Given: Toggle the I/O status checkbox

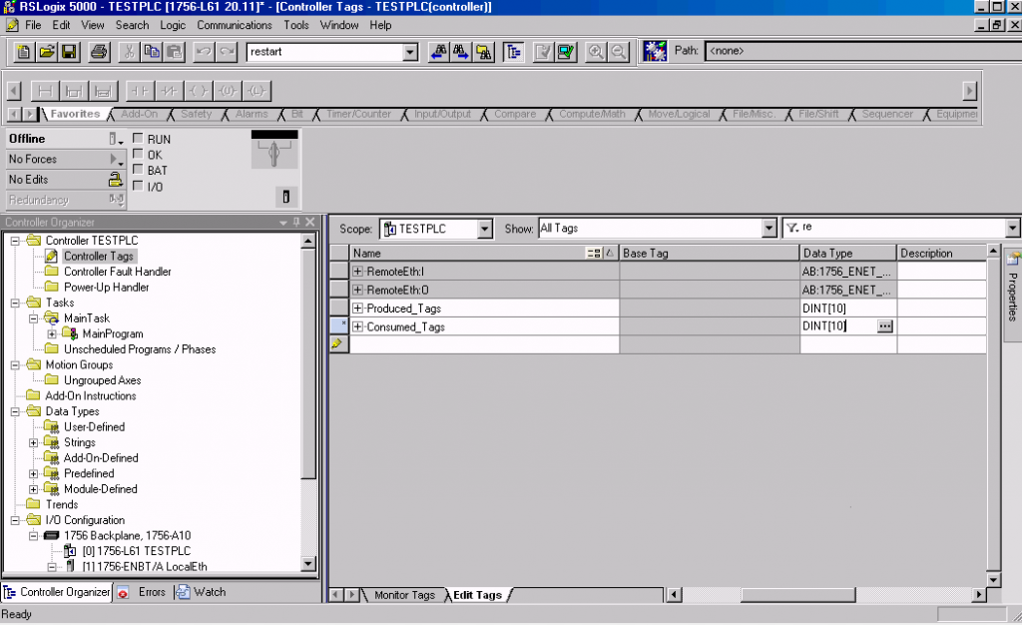Looking at the screenshot, I should pyautogui.click(x=139, y=186).
